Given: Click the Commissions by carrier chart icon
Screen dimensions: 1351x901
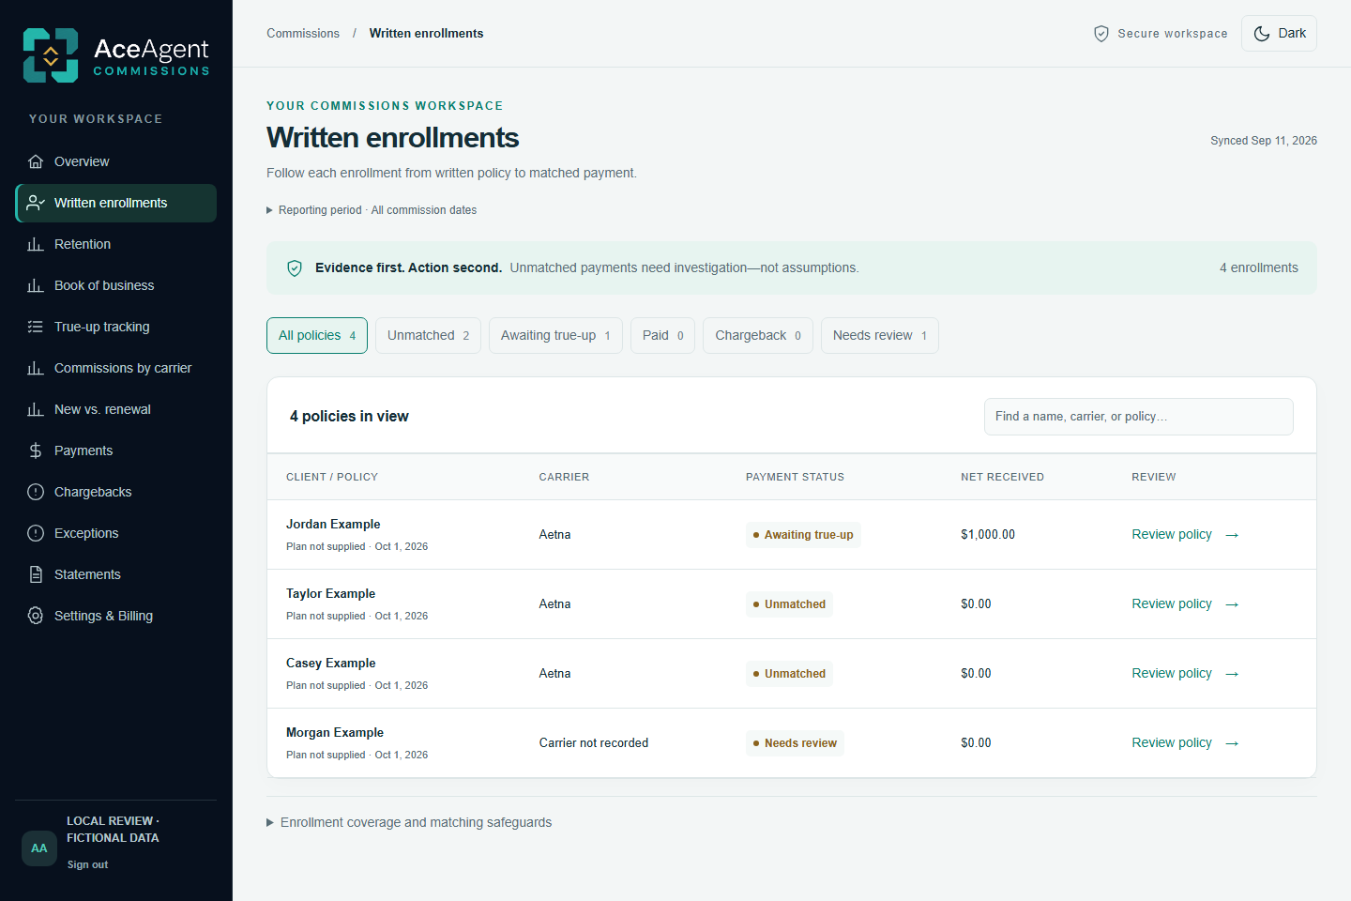Looking at the screenshot, I should coord(36,368).
